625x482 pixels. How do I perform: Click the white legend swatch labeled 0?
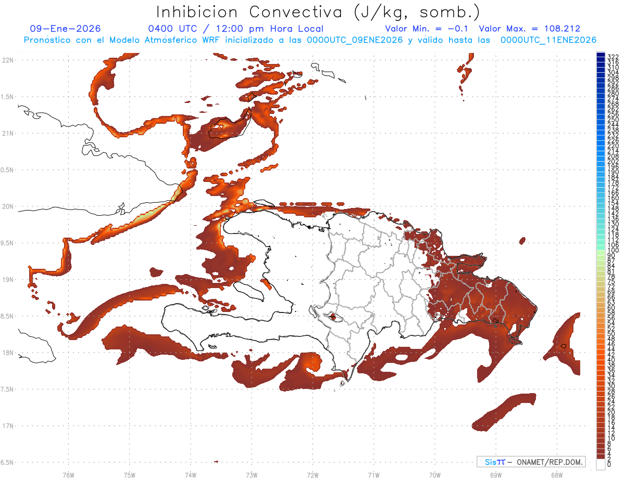pos(601,464)
